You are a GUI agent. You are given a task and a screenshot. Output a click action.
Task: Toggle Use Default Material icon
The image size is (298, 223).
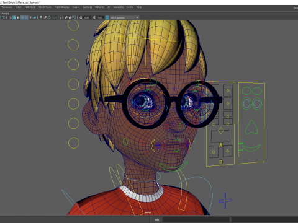[x=18, y=17]
